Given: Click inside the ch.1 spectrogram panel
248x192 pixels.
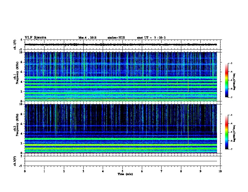Looking at the screenshot, I should (x=121, y=77).
